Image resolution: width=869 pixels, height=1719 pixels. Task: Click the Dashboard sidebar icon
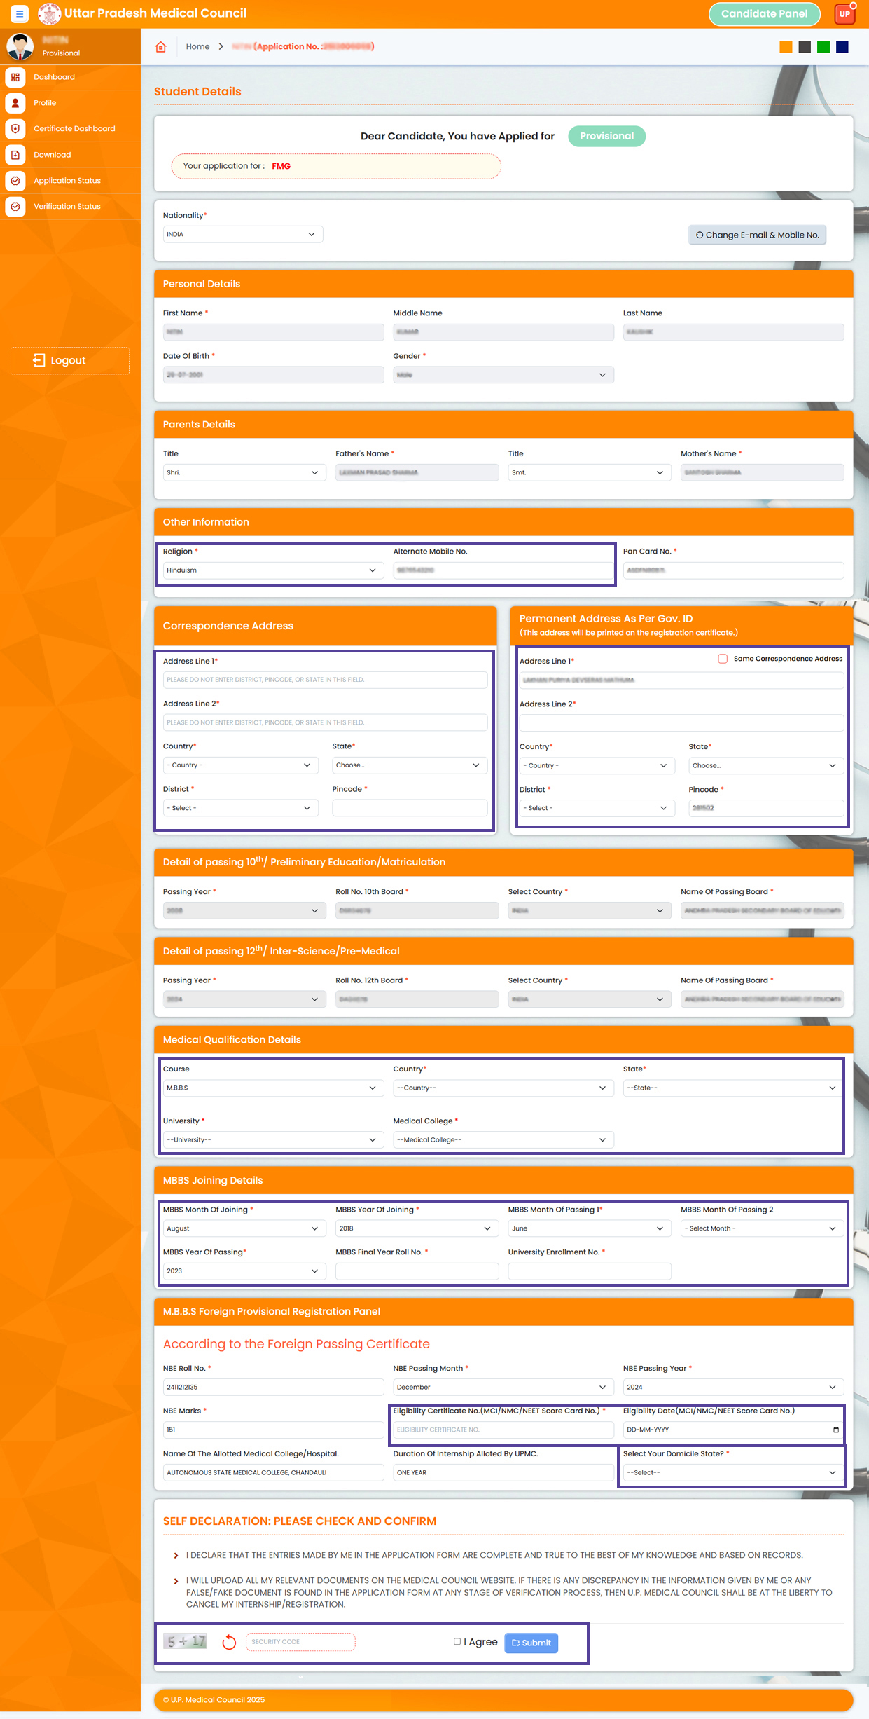click(x=15, y=77)
